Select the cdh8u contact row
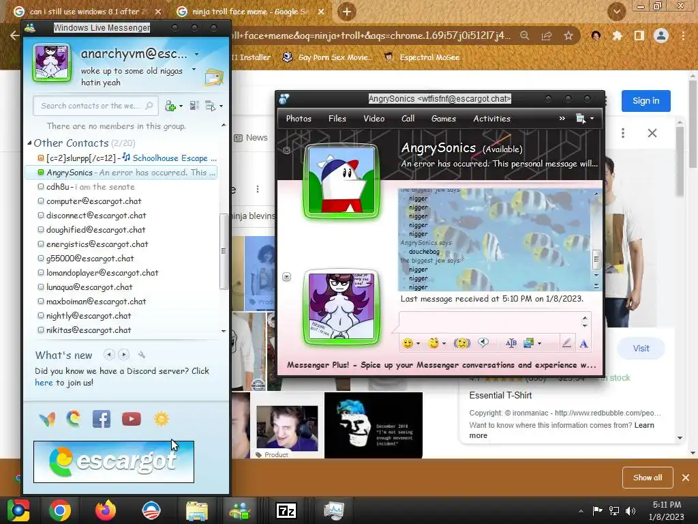Image resolution: width=698 pixels, height=524 pixels. [x=121, y=187]
